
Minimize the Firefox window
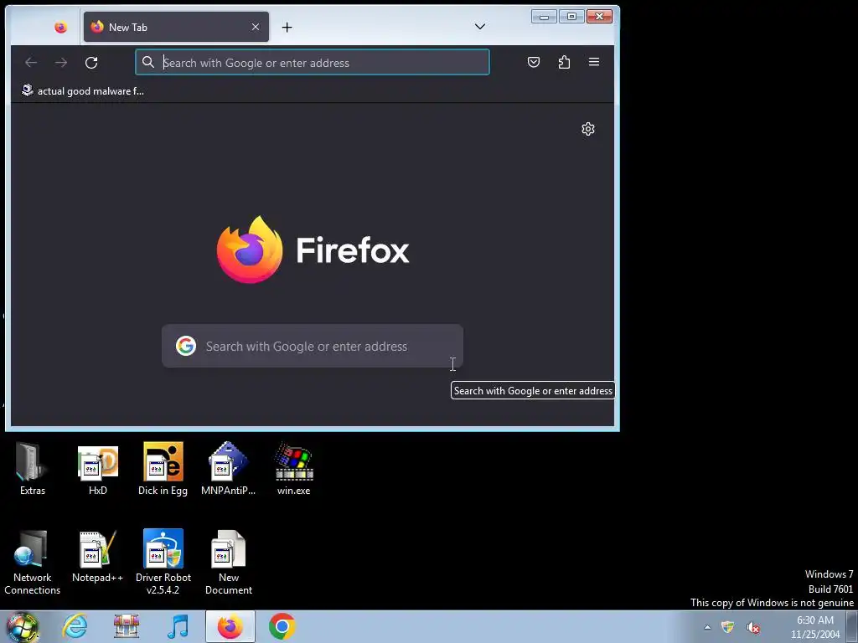(544, 17)
